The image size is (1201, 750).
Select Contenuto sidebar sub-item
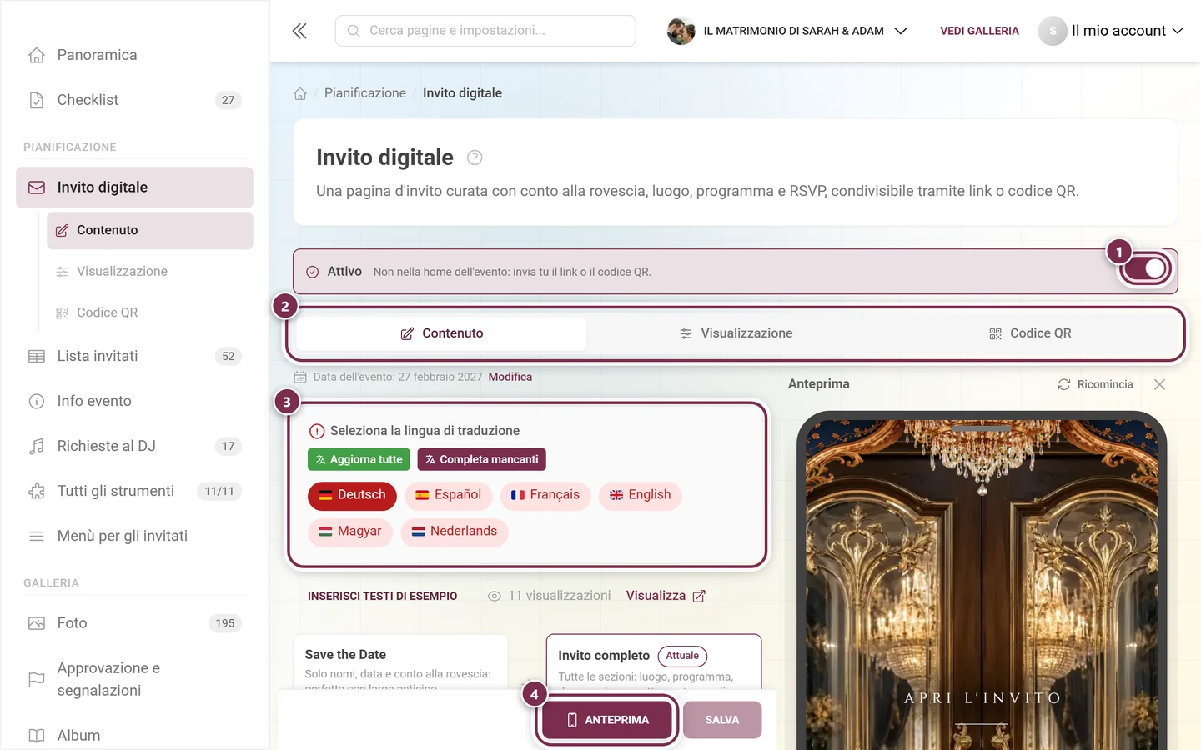tap(150, 230)
